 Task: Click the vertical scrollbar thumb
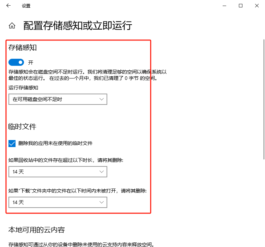point(264,99)
